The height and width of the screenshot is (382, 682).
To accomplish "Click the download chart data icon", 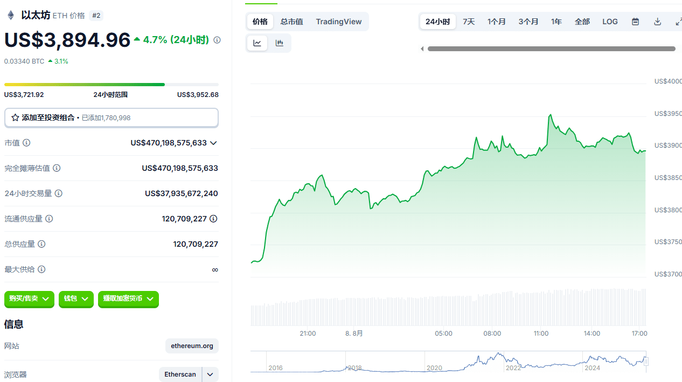I will 657,22.
